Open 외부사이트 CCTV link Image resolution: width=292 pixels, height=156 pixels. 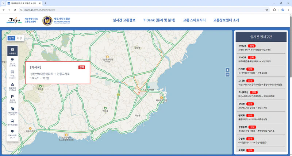click(x=12, y=134)
